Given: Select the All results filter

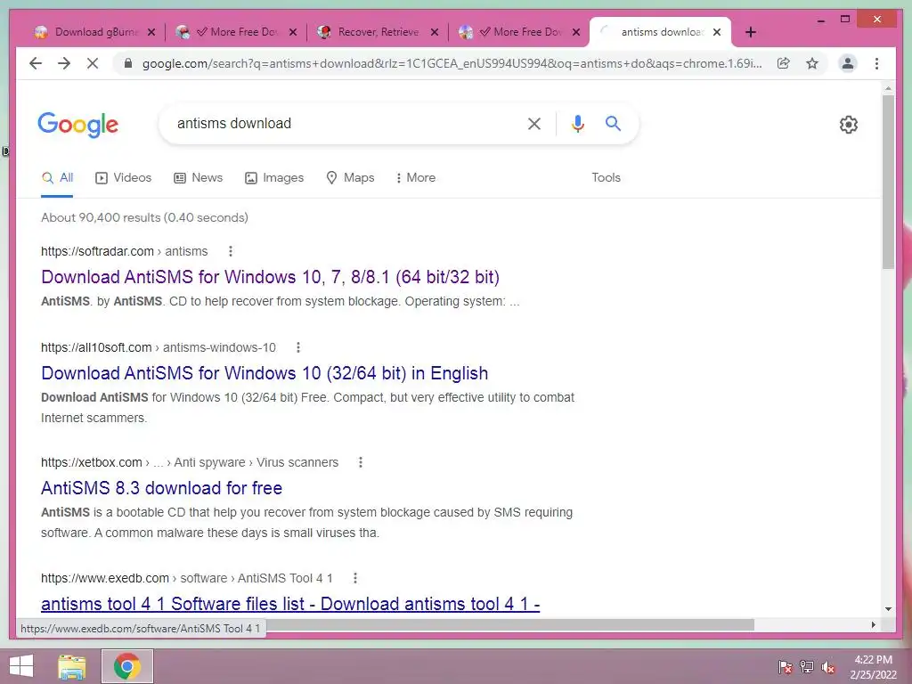Looking at the screenshot, I should coord(57,178).
